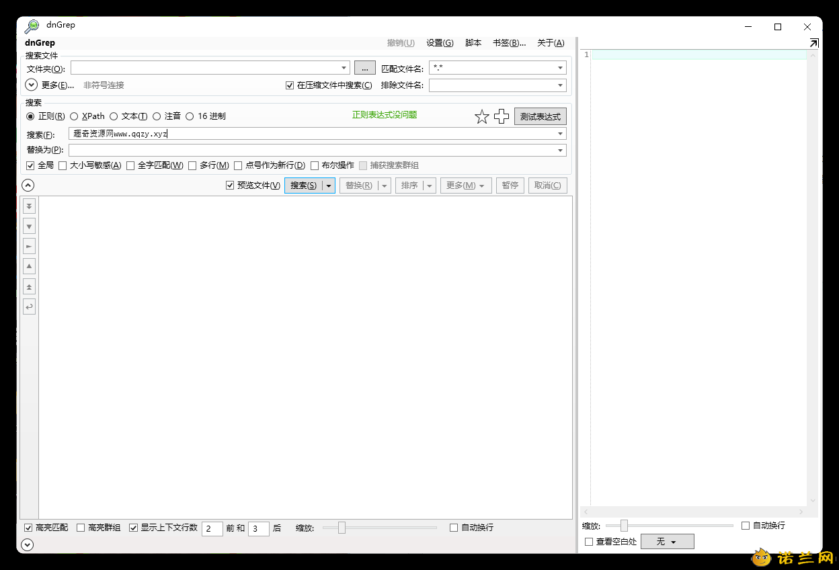This screenshot has height=570, width=839.
Task: Click the 搜索(S) search button
Action: (304, 186)
